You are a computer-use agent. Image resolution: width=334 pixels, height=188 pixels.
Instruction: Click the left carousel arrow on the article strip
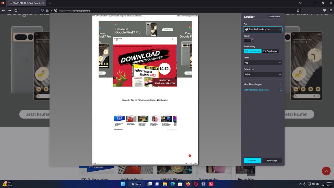(x=83, y=172)
